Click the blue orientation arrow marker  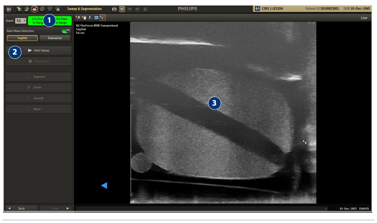click(x=104, y=185)
